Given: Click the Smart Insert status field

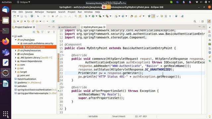Looking at the screenshot, I should click(119, 116).
